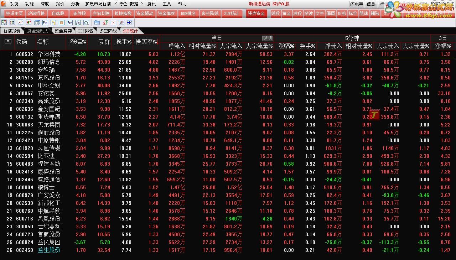456x260 pixels.
Task: Click the 自选股 red toolbar button
Action: [58, 14]
